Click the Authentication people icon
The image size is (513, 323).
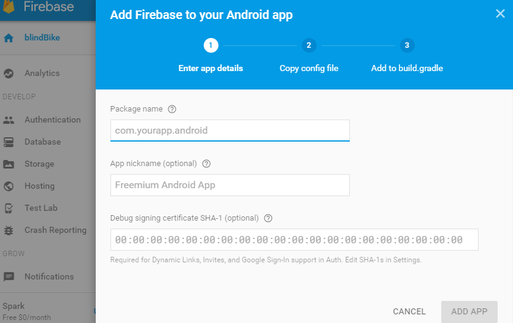[x=9, y=120]
